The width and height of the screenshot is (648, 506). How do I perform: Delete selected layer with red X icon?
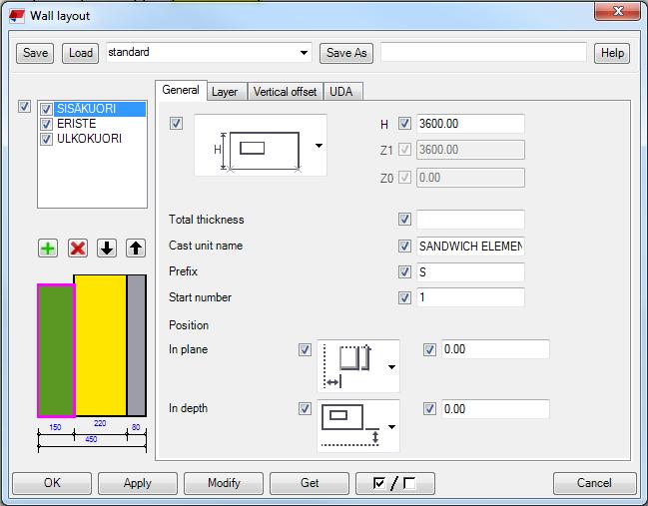pos(78,249)
